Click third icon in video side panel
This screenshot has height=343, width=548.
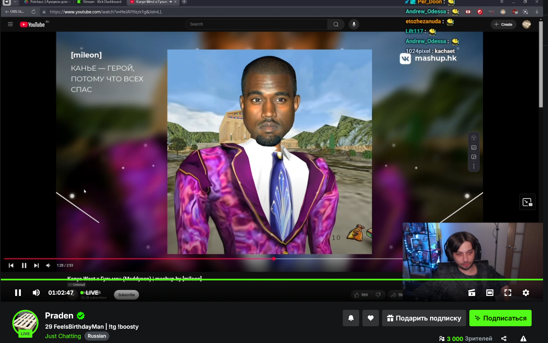pos(474,157)
